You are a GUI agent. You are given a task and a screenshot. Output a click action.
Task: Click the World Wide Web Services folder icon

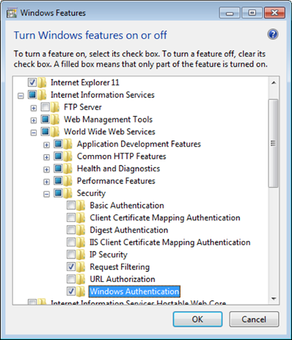click(x=55, y=131)
